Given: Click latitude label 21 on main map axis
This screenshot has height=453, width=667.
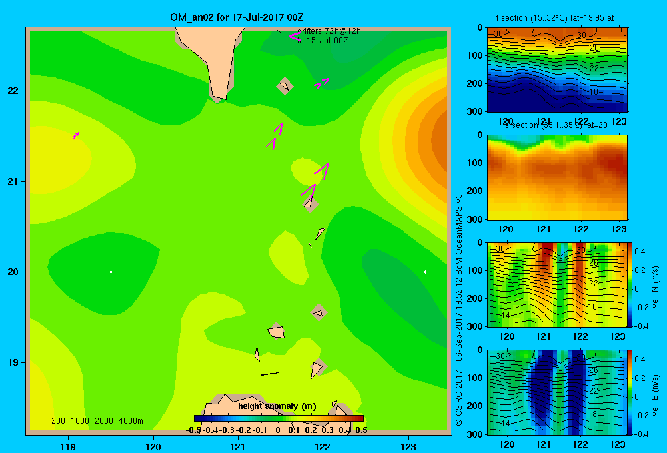Looking at the screenshot, I should (x=13, y=181).
